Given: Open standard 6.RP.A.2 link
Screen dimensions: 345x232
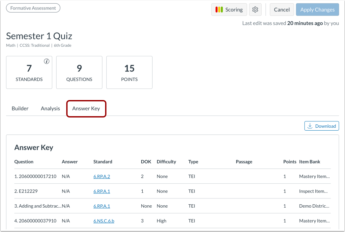Looking at the screenshot, I should (x=101, y=176).
